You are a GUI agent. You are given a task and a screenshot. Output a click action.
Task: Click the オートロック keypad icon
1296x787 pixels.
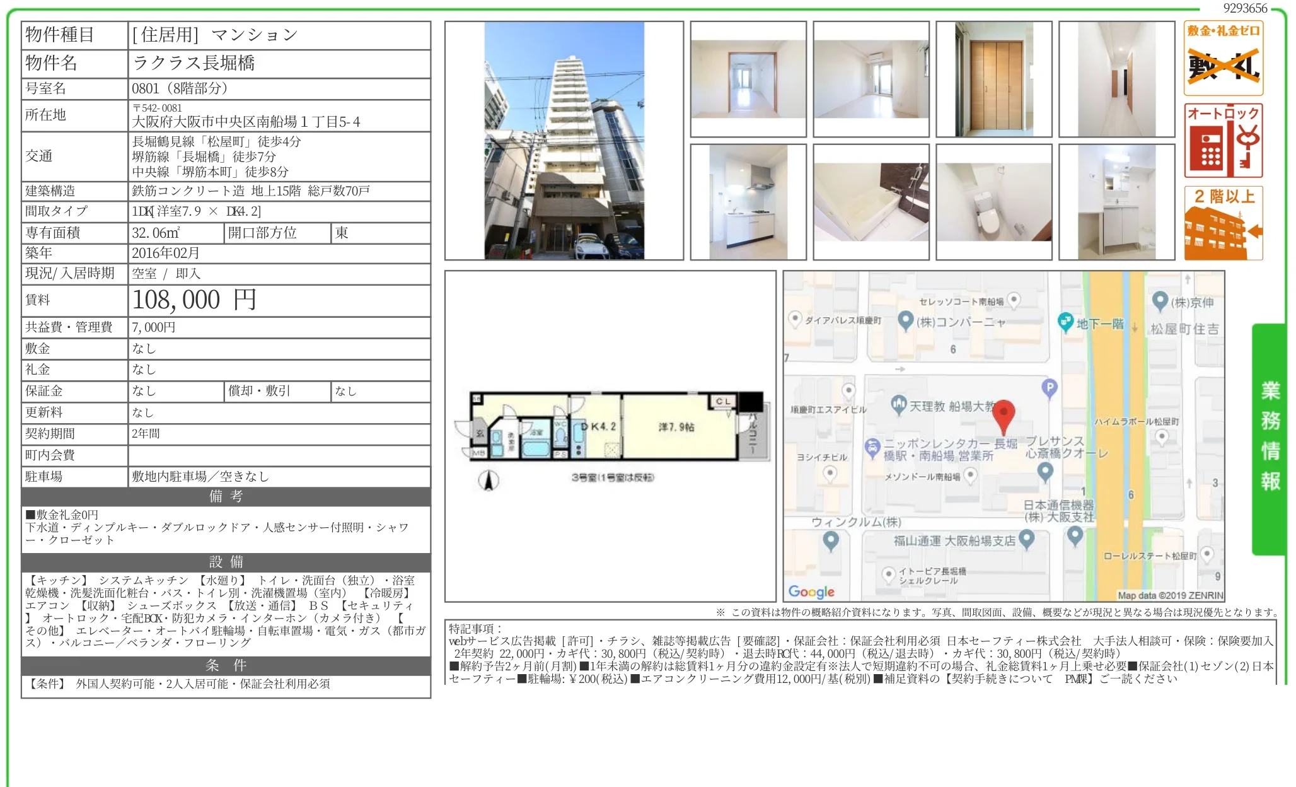click(1223, 141)
